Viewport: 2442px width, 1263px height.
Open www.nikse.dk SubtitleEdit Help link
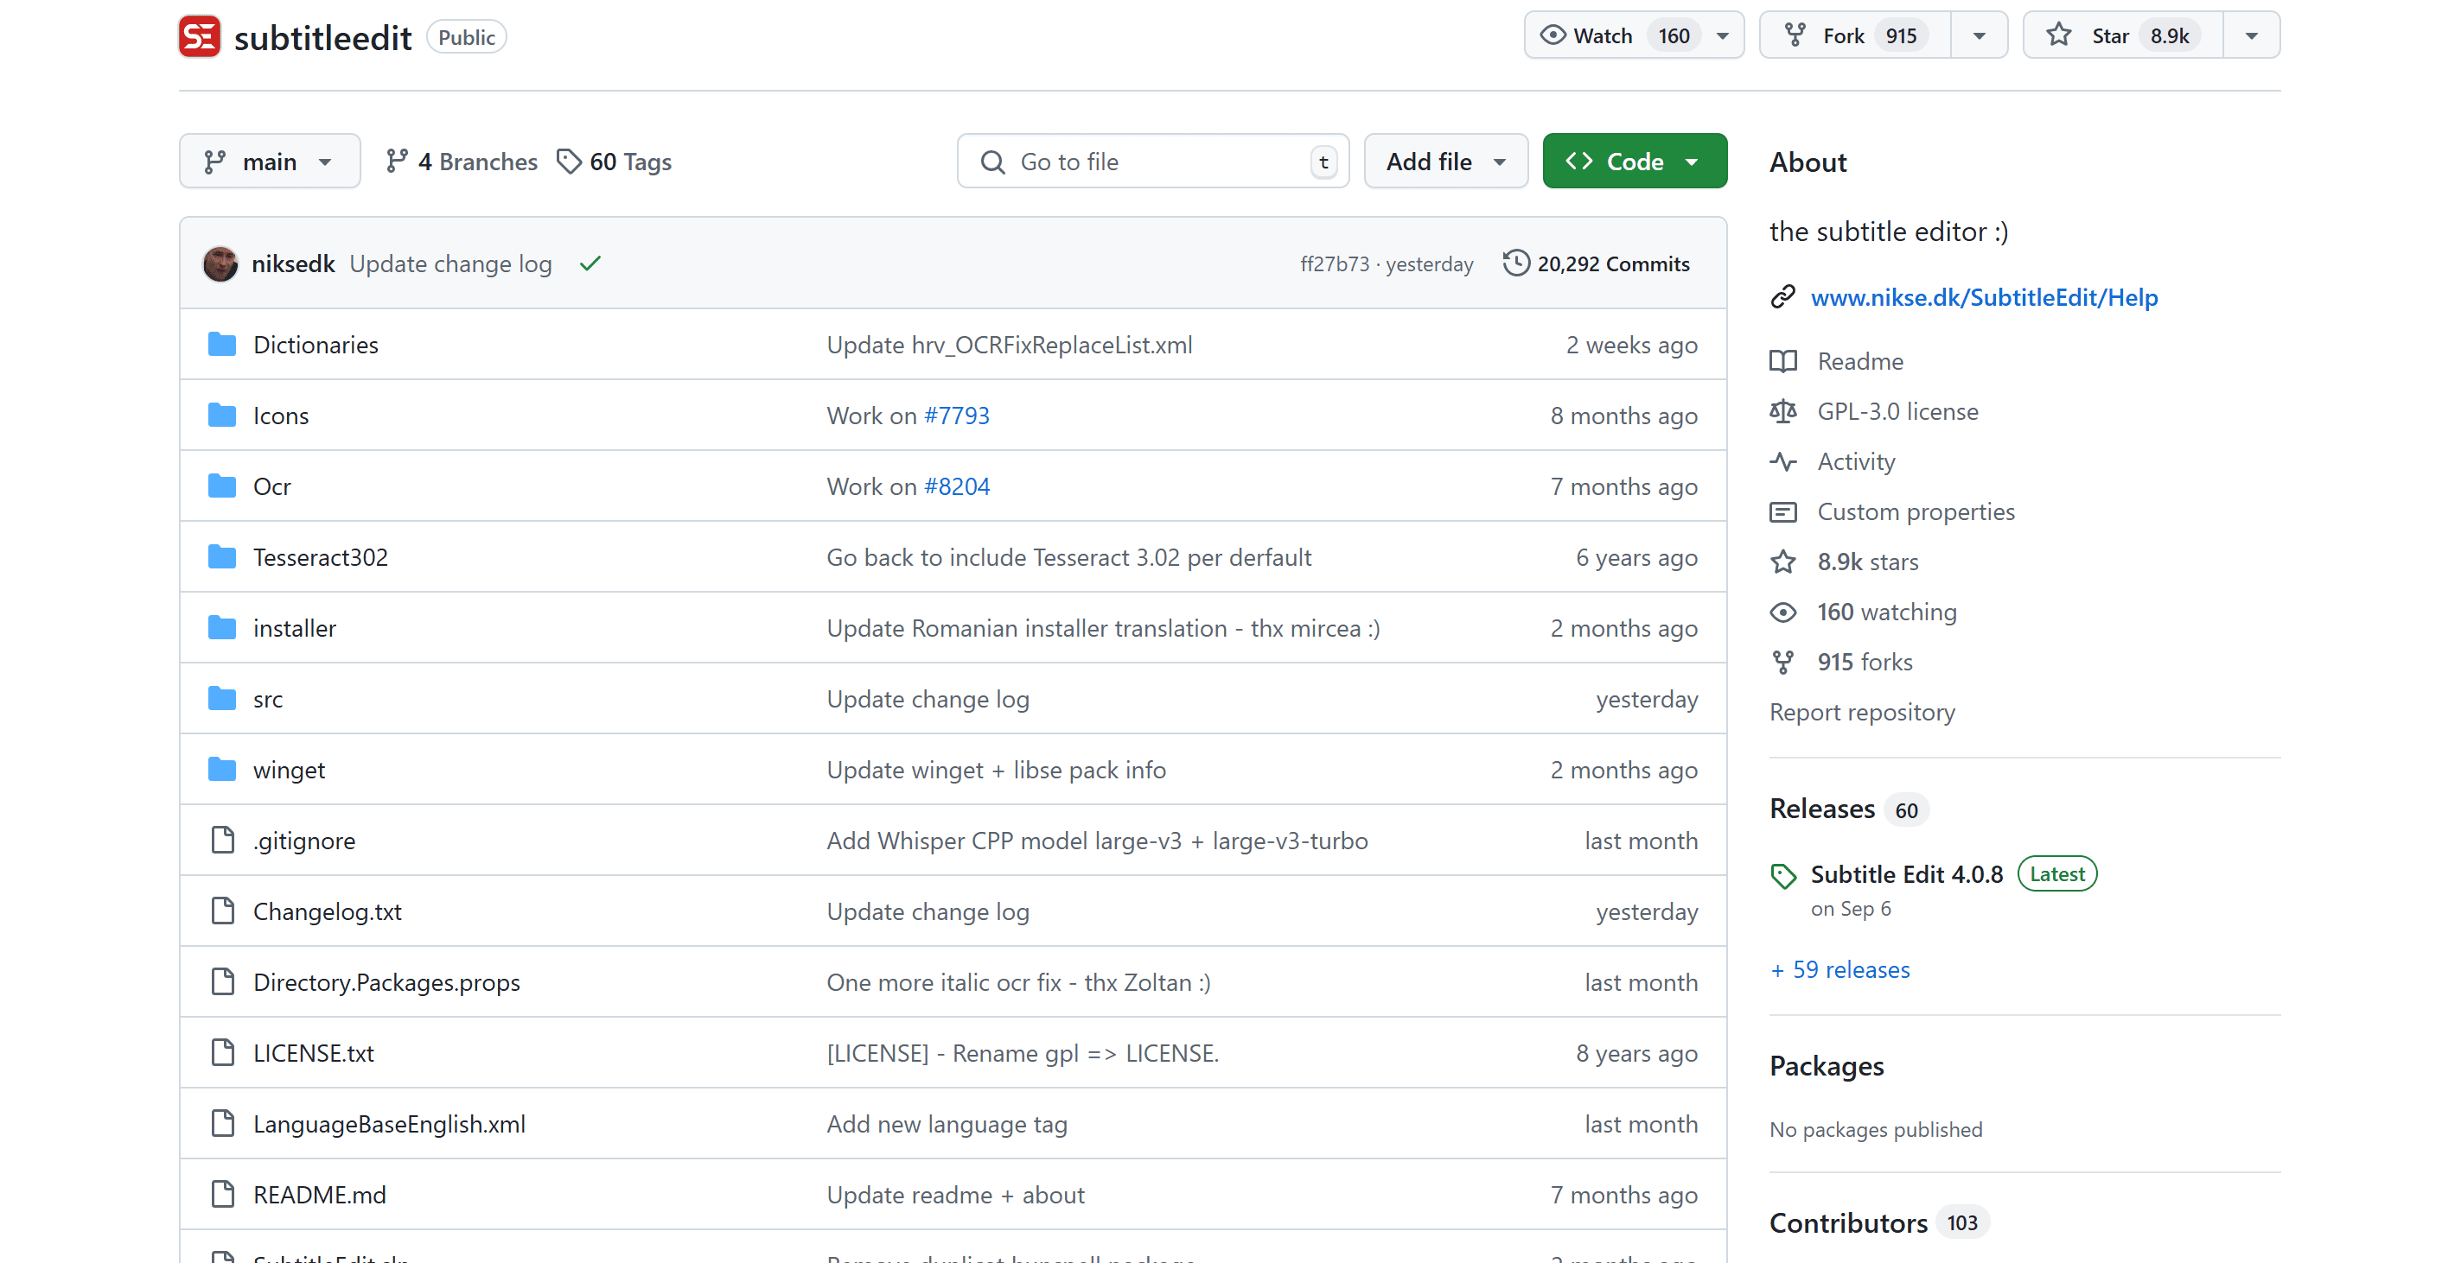pos(1983,297)
